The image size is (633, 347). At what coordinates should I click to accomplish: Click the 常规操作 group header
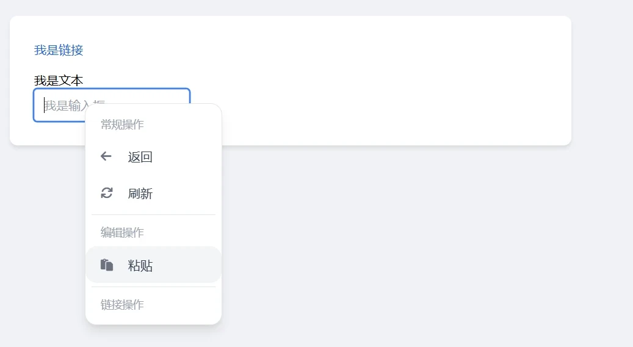(x=122, y=125)
